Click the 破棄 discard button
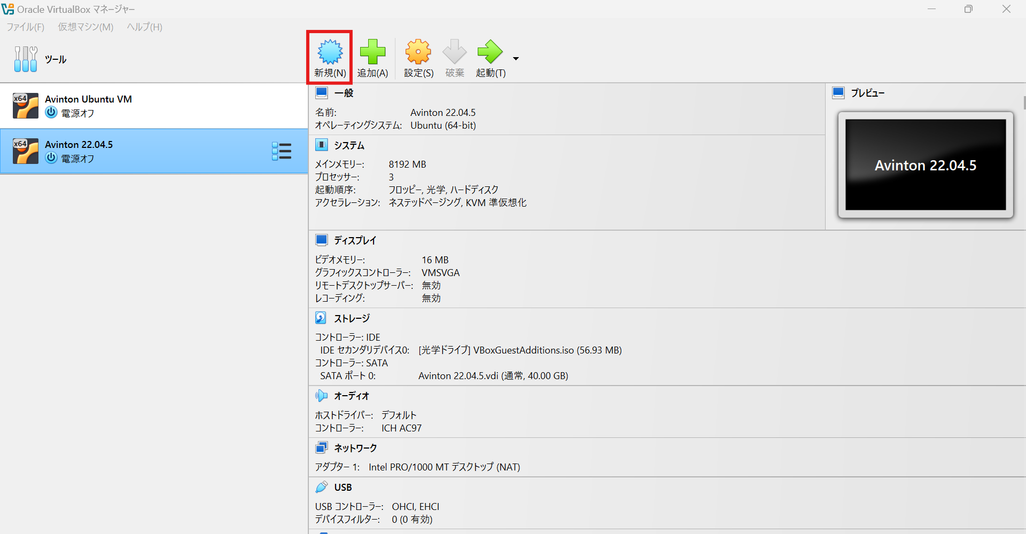 (455, 58)
